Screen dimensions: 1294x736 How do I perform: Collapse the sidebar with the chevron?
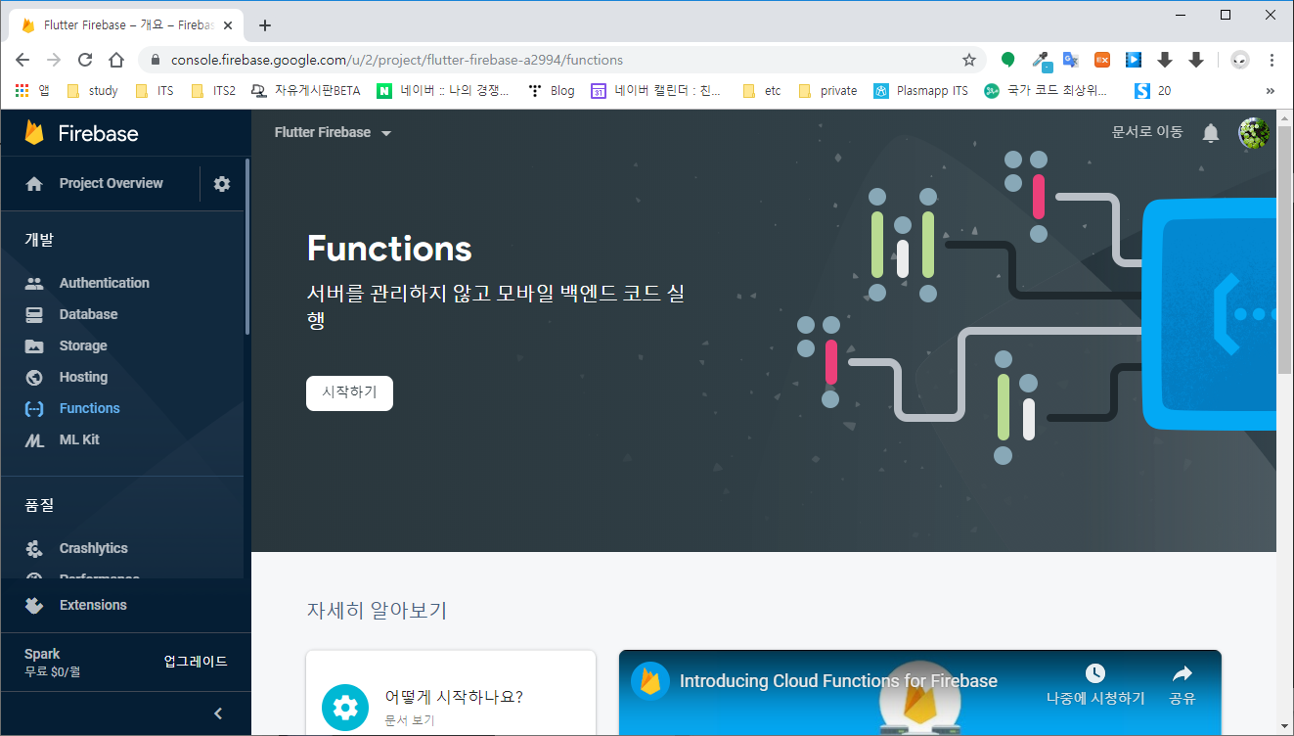(218, 713)
